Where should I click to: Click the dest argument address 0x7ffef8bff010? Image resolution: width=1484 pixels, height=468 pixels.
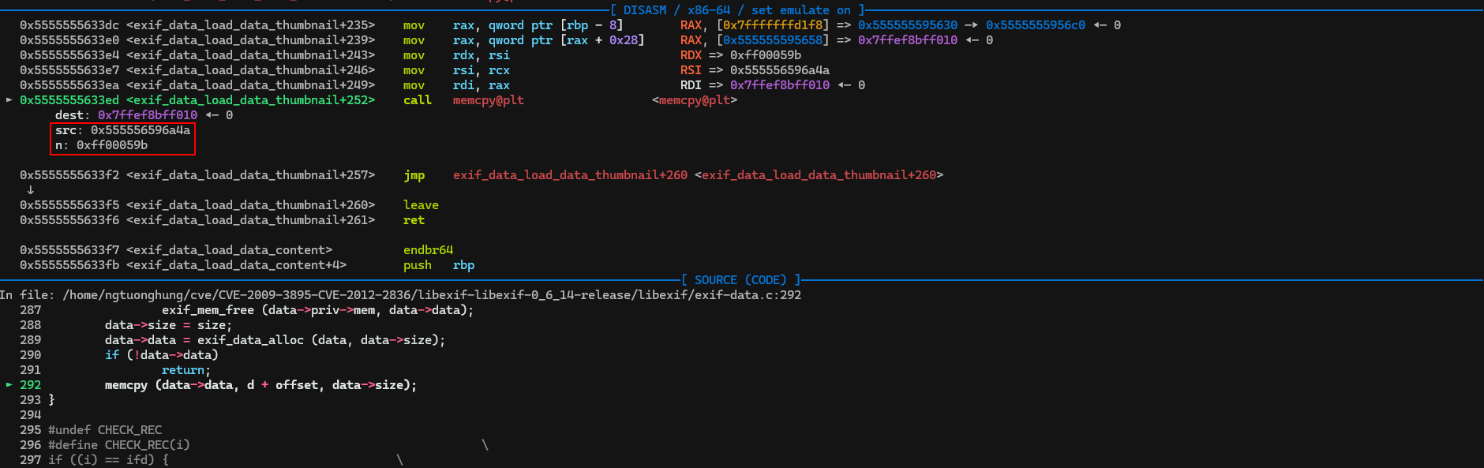(148, 115)
